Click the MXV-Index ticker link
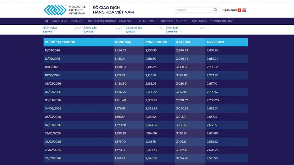Viewport: 294px width, 165px height. point(50,28)
